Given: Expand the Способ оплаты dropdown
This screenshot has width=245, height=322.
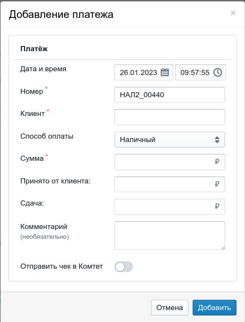Looking at the screenshot, I should click(x=170, y=139).
